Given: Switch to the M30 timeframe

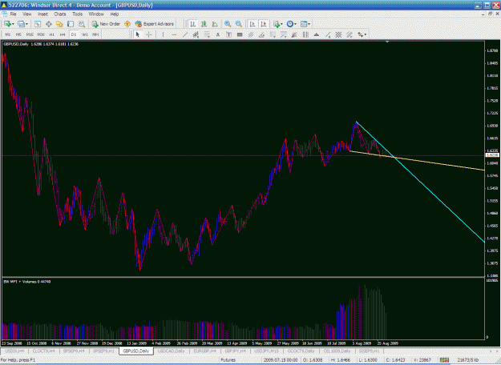Looking at the screenshot, I should [41, 34].
